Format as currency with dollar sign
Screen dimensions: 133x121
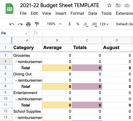pyautogui.click(x=70, y=24)
